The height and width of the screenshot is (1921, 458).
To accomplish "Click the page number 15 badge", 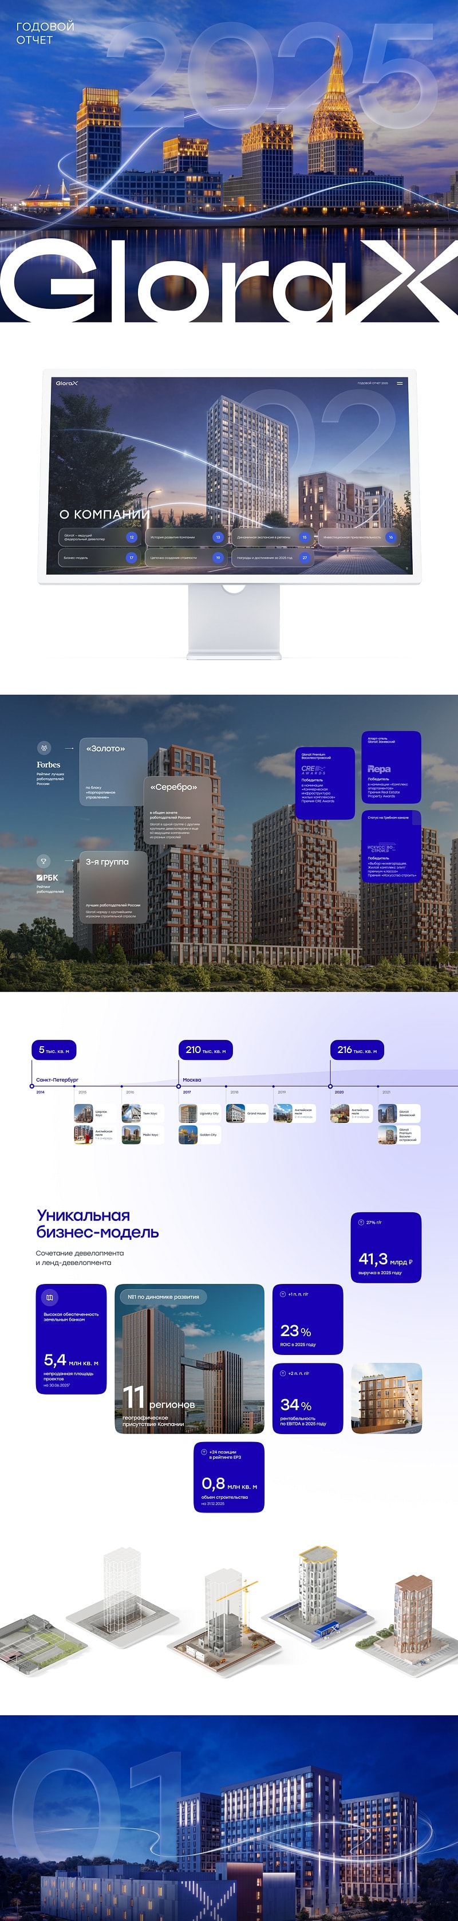I will 305,537.
